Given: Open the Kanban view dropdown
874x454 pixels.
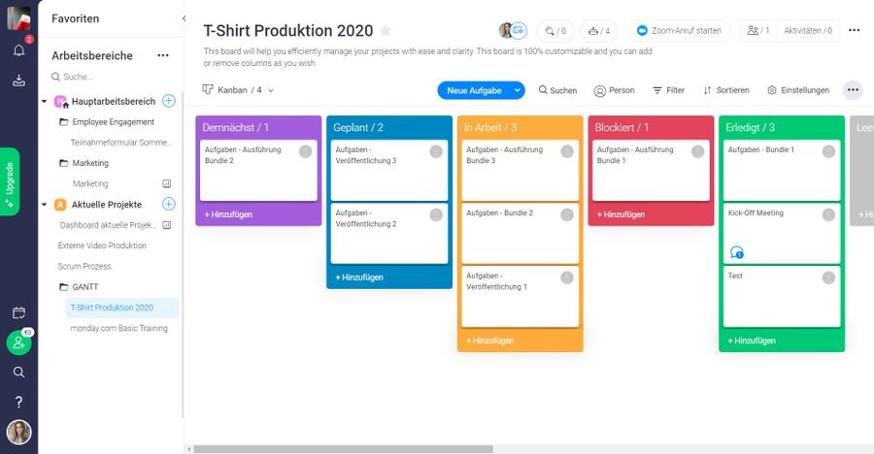Looking at the screenshot, I should tap(238, 90).
